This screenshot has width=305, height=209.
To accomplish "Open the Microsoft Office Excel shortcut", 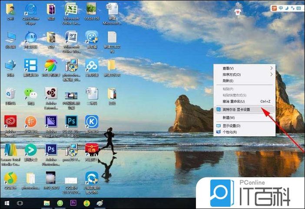I will [71, 10].
